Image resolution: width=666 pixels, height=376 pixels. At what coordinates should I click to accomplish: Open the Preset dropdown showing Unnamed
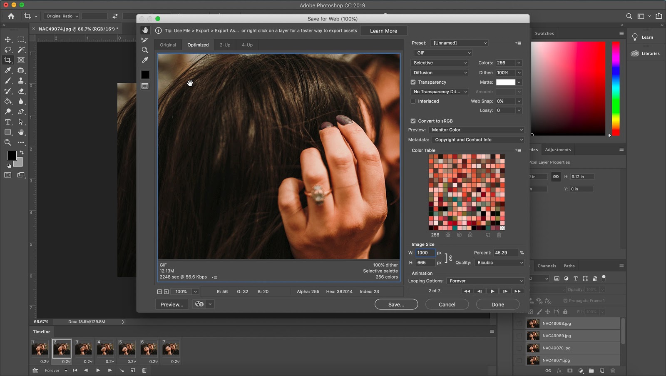pos(460,43)
